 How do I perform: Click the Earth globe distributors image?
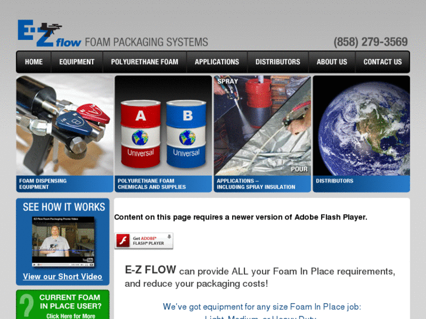[362, 125]
